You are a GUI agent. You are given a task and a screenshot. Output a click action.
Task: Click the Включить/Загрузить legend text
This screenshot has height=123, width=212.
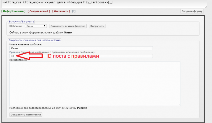(21, 22)
